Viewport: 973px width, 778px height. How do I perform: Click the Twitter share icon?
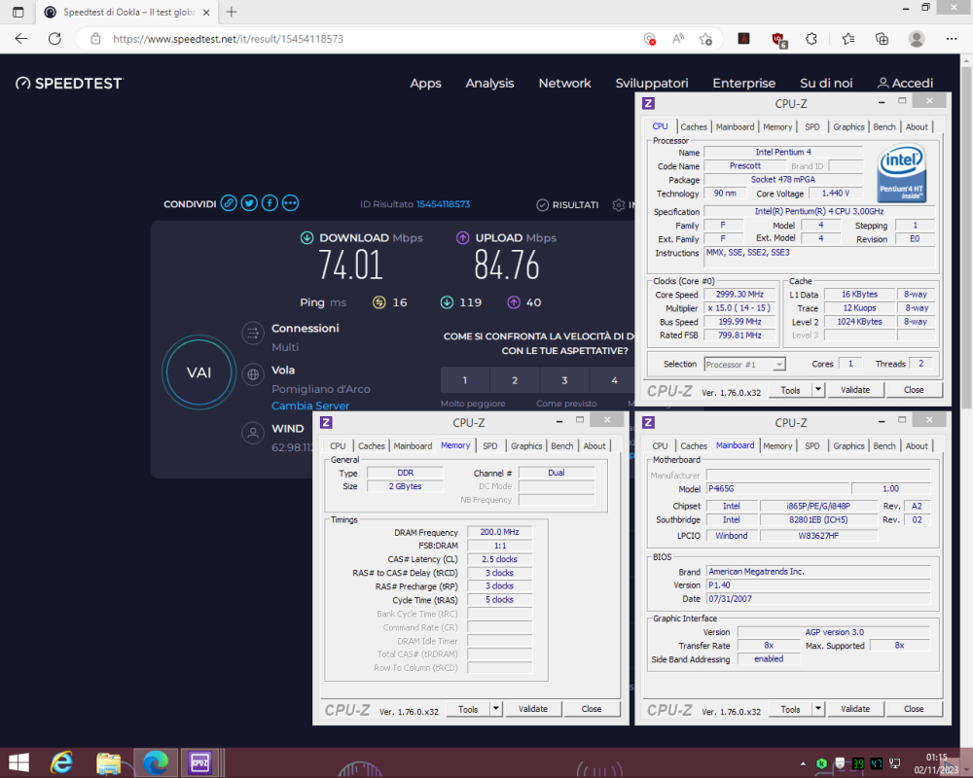[x=249, y=202]
